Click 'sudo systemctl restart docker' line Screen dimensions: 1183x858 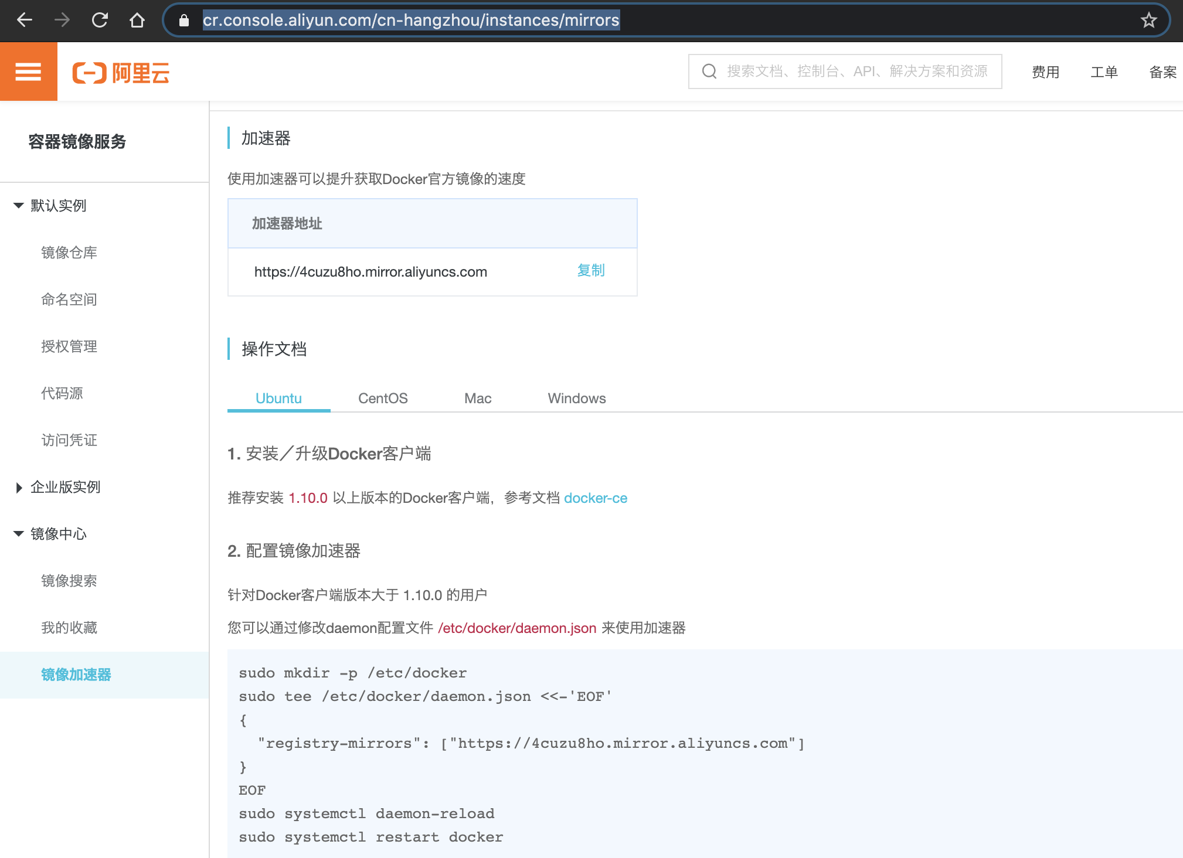[370, 837]
